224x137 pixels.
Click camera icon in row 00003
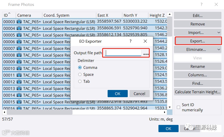pos(19,22)
